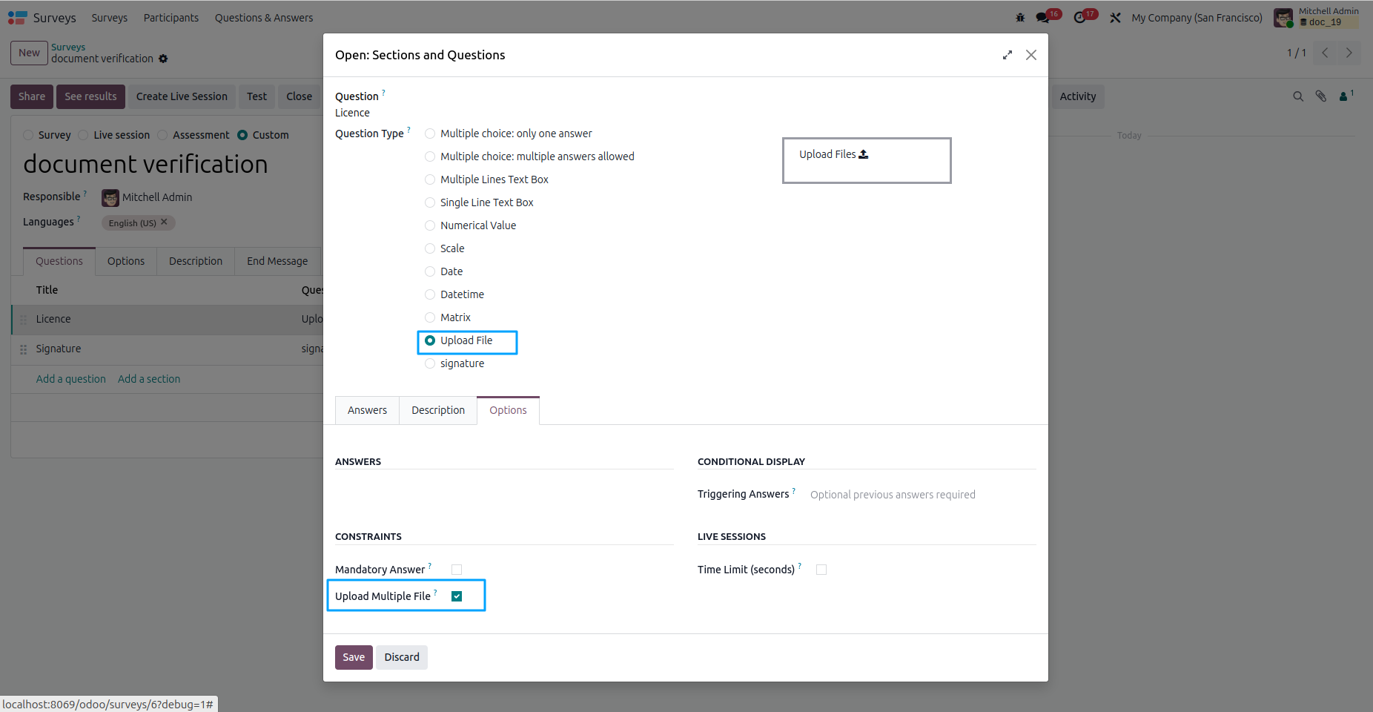The width and height of the screenshot is (1373, 712).
Task: Go to previous record arrow
Action: tap(1325, 53)
